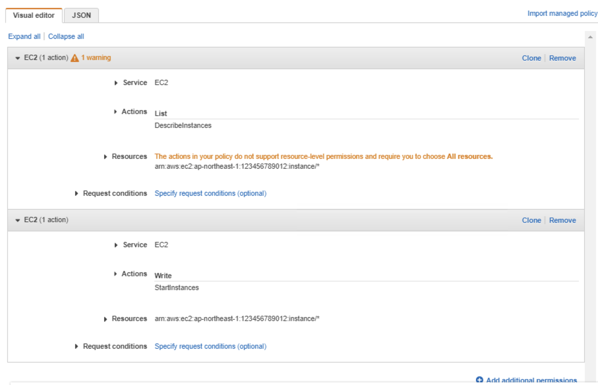Click Collapse all link
Screen dimensions: 598x385
66,36
